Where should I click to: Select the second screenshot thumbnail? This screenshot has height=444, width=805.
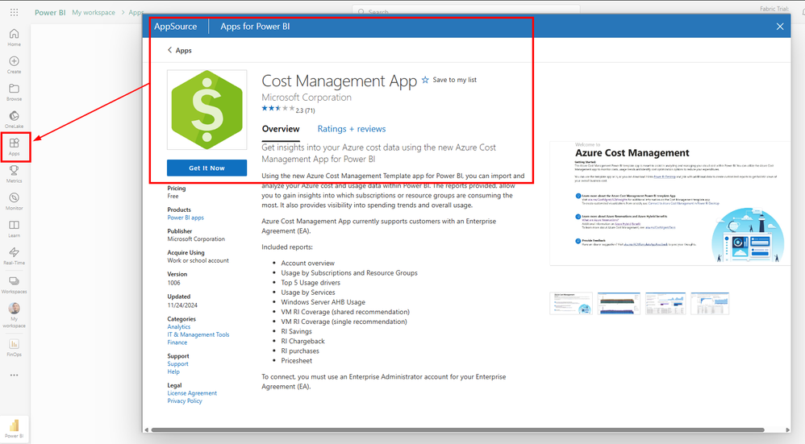(619, 304)
